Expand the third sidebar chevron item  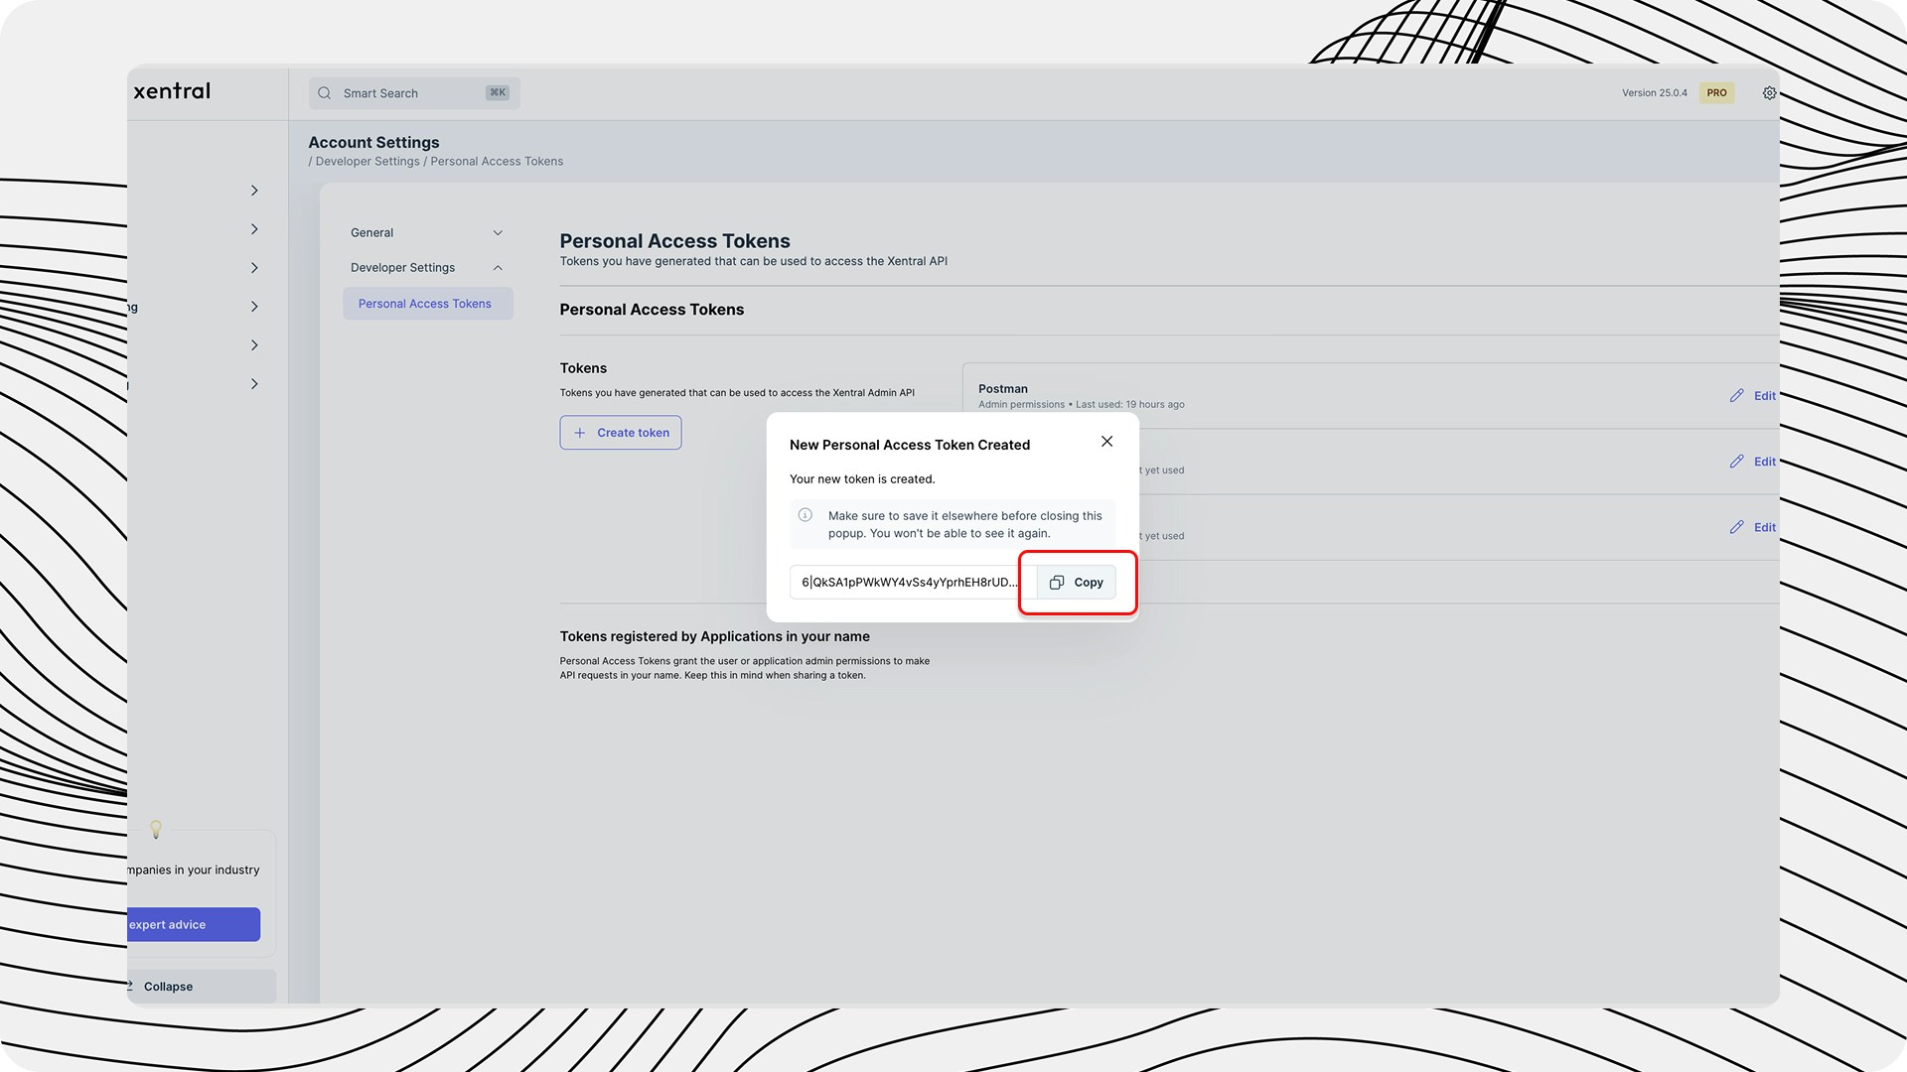click(x=254, y=268)
